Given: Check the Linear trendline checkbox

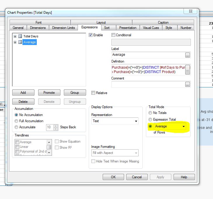Looking at the screenshot, I should (x=18, y=147).
